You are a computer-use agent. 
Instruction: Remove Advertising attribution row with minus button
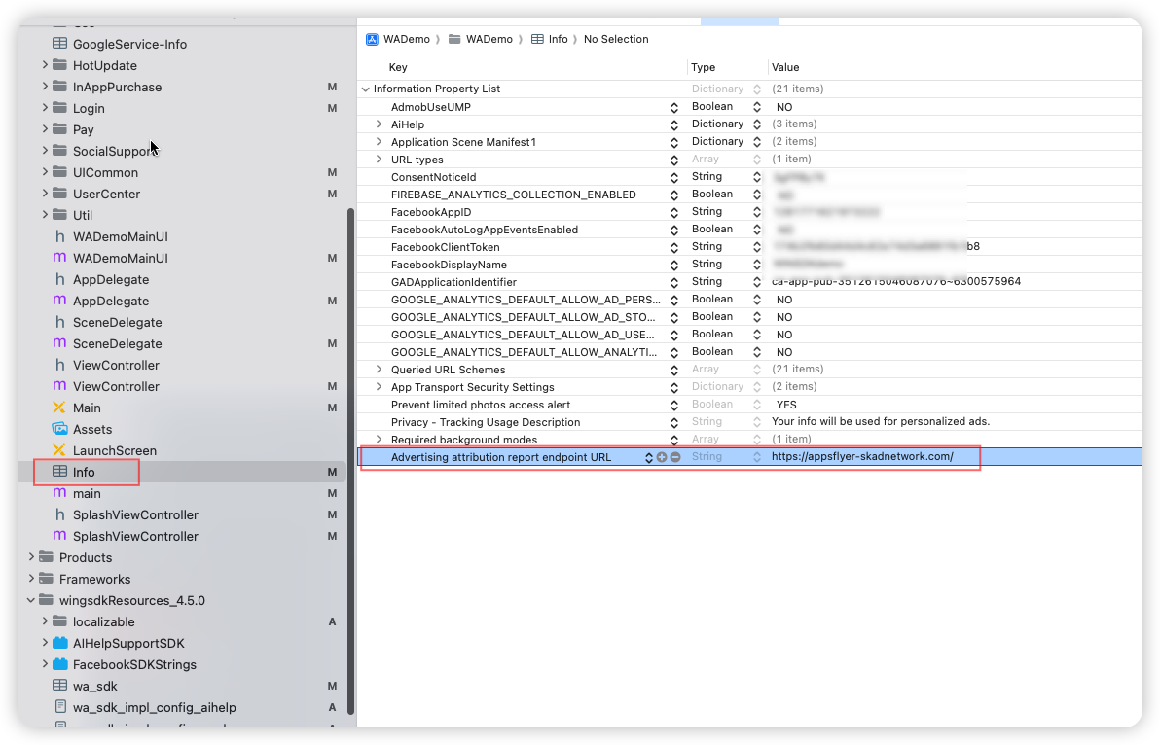click(674, 457)
